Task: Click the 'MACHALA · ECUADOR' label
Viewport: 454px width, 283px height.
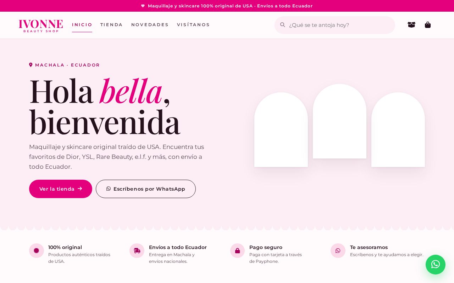Action: [x=67, y=65]
